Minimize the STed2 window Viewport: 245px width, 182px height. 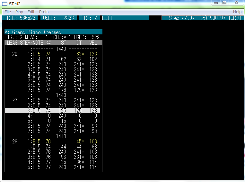point(216,3)
